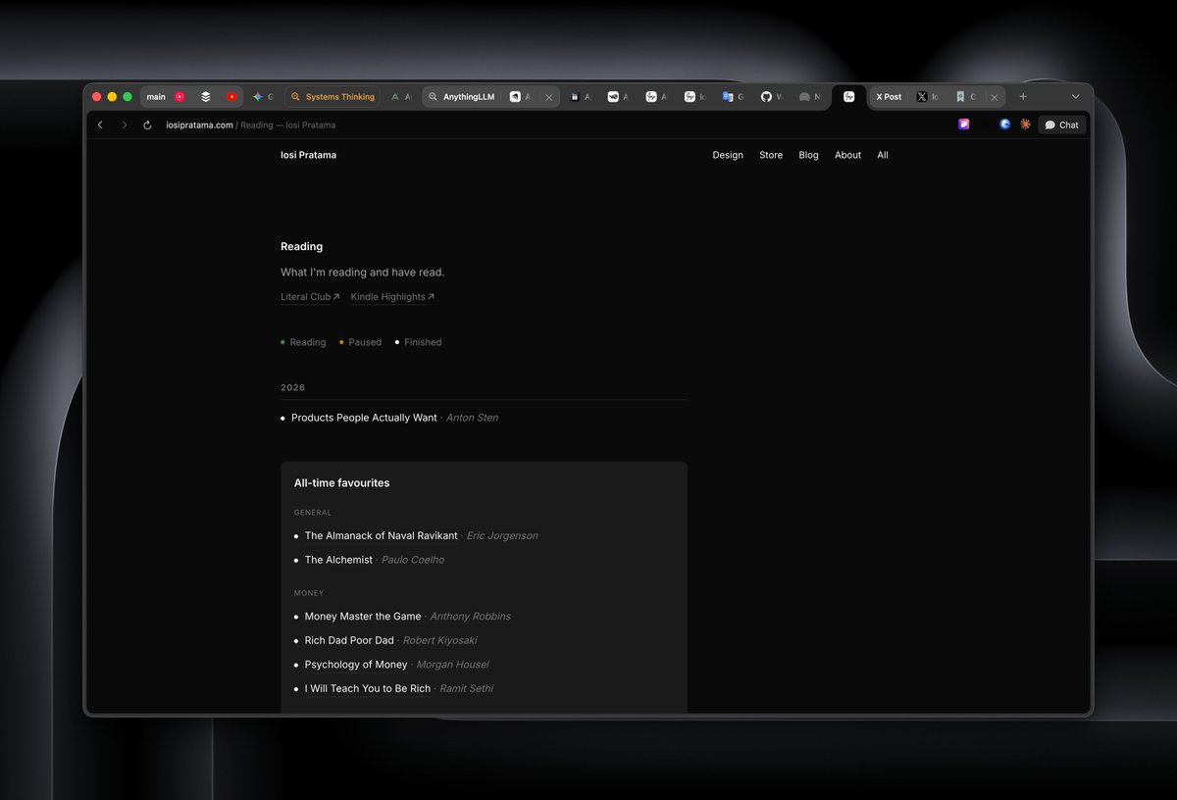Click the 2026 year heading
1177x800 pixels.
[x=292, y=388]
